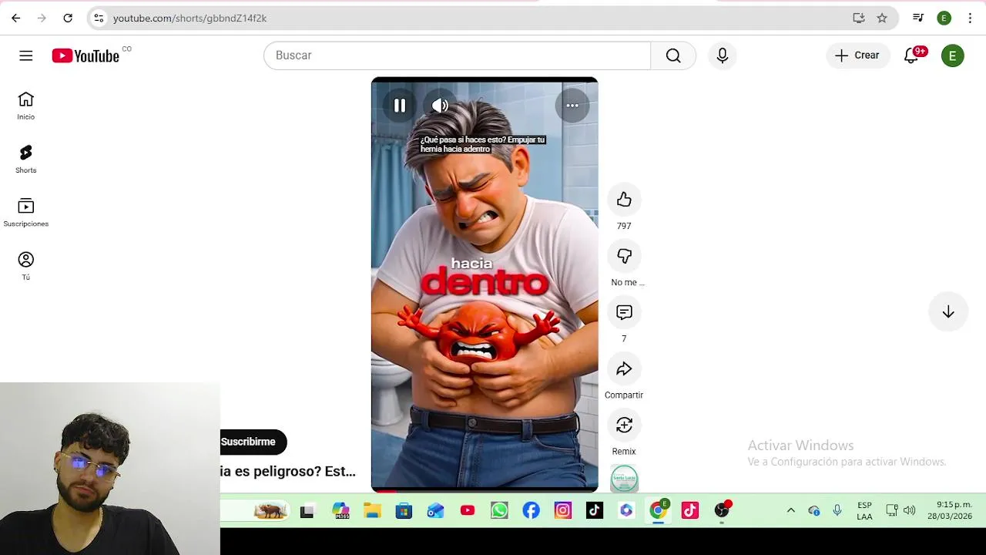Screen dimensions: 986x555
Task: Seek on the Short's red progress bar
Action: (x=485, y=490)
